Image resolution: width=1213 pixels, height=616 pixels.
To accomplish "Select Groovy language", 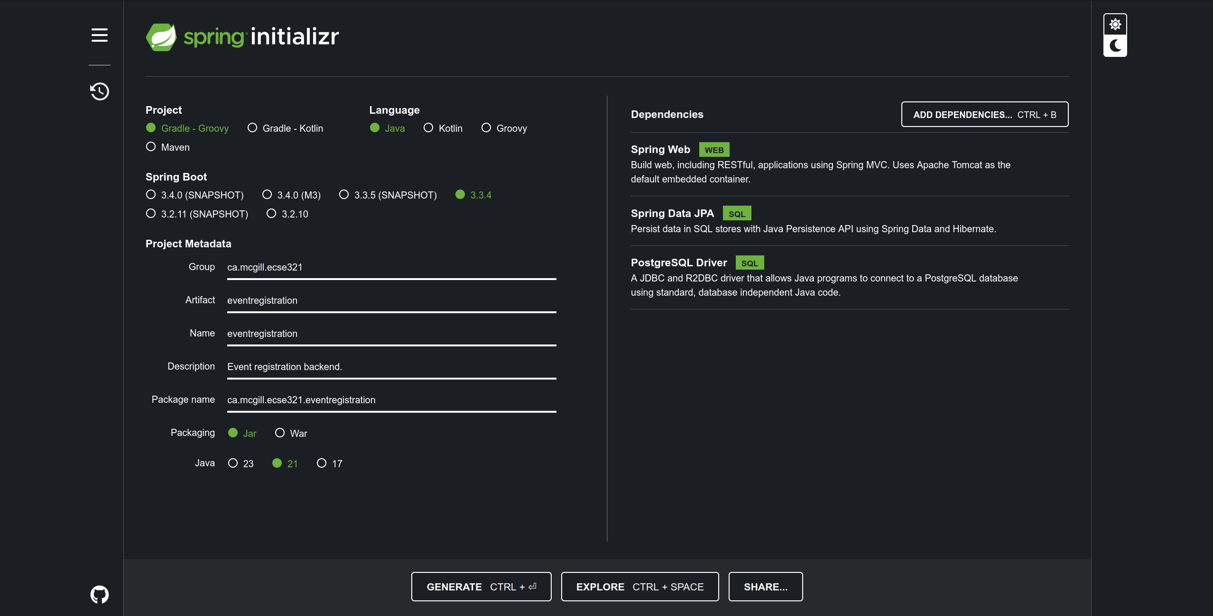I will pos(504,128).
